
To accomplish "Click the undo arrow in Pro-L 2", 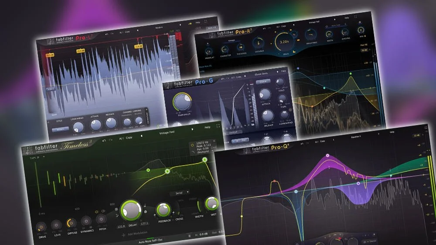I will pos(106,34).
